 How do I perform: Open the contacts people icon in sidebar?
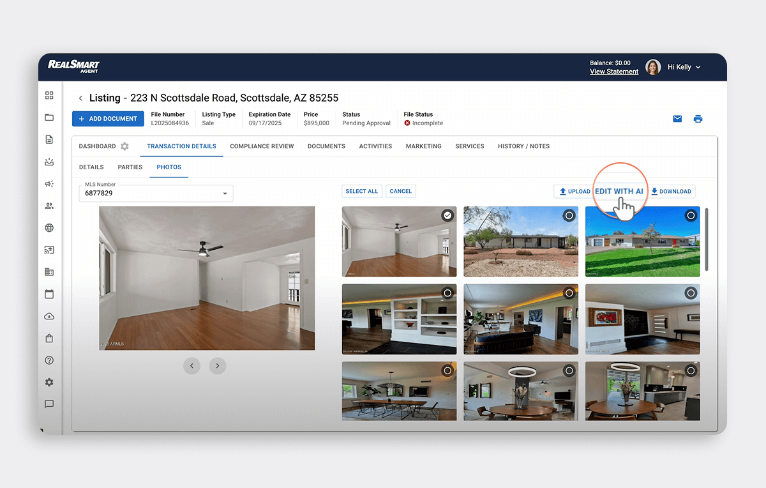point(49,206)
